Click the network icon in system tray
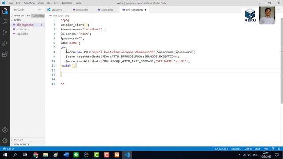The width and height of the screenshot is (283, 159). pyautogui.click(x=244, y=155)
